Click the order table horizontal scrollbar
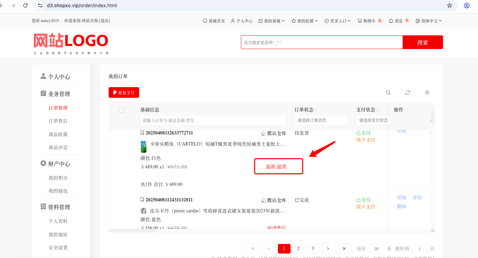This screenshot has height=258, width=478. pos(133,231)
